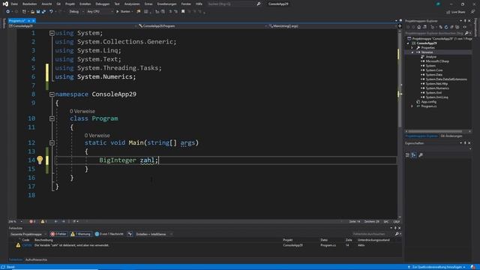Select System.Numerics reference in Solution Explorer
The image size is (480, 270).
(x=437, y=88)
